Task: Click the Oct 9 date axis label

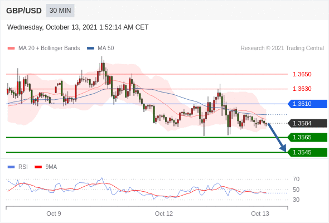Action: pyautogui.click(x=54, y=214)
